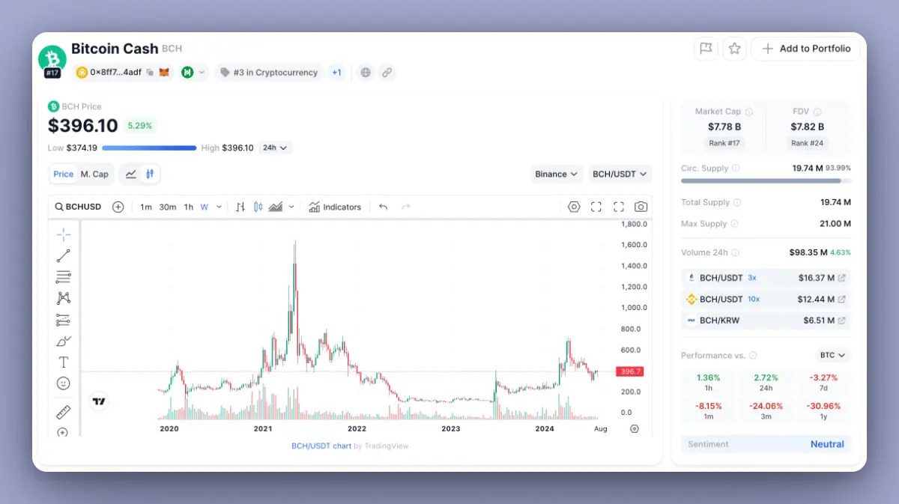Enter fullscreen chart mode
Image resolution: width=899 pixels, height=504 pixels.
(x=619, y=207)
